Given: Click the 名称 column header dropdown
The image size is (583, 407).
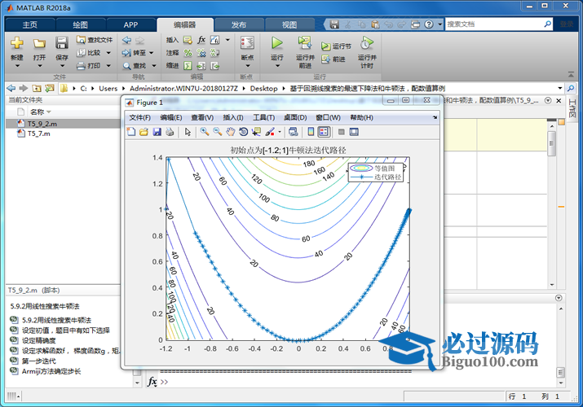Looking at the screenshot, I should tap(49, 112).
